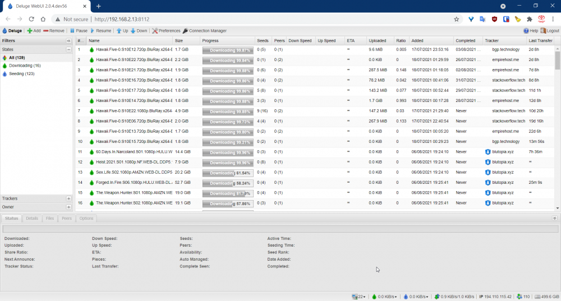Click the external IP 194.110.115.42

pos(495,297)
